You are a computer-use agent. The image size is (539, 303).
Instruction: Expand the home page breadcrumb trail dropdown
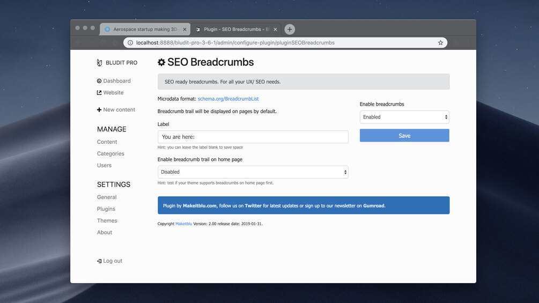[x=253, y=172]
